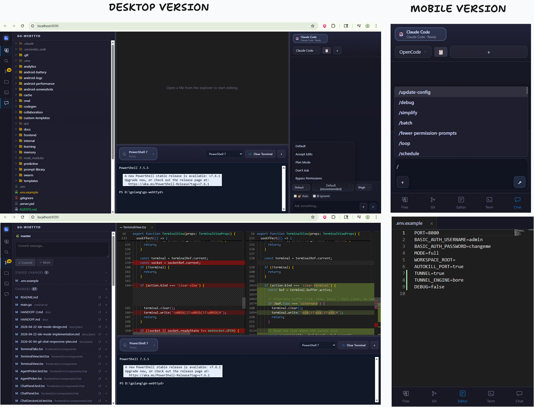Choose Accept Edits from permission menu

[304, 154]
